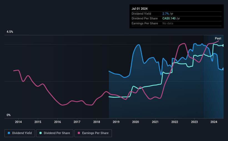This screenshot has height=141, width=228.
Task: Select the 2024 x-axis label
Action: pos(214,122)
